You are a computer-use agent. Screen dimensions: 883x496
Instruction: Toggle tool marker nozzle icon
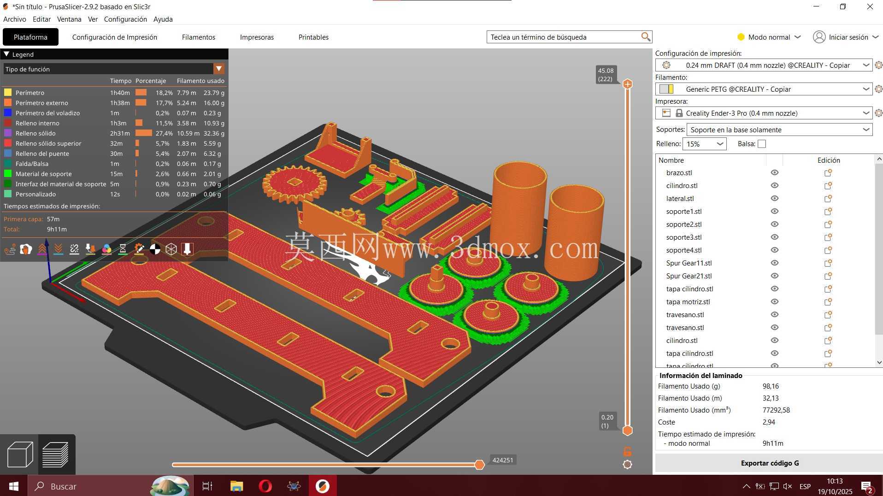(x=187, y=249)
